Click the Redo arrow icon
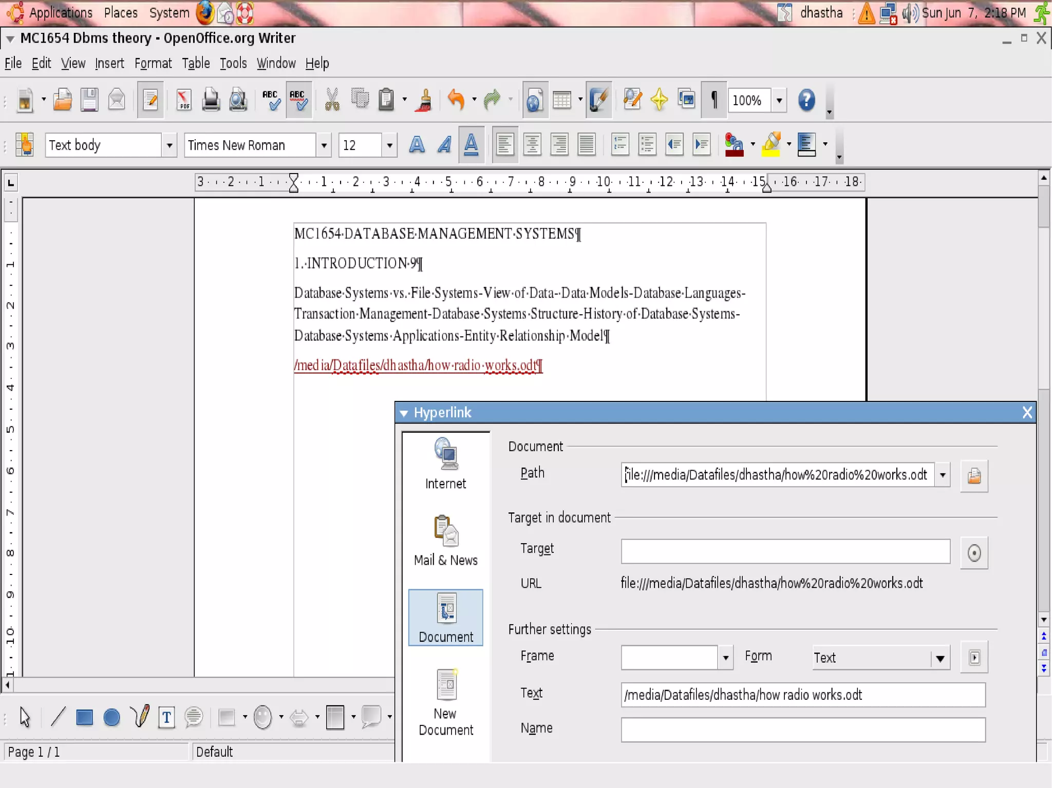 pos(492,100)
